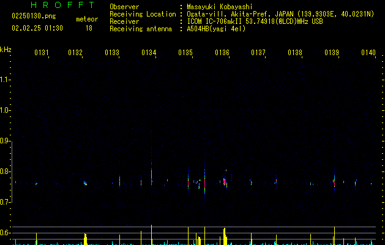Click the tall meteor echo between 0135 and 0136

[x=204, y=181]
